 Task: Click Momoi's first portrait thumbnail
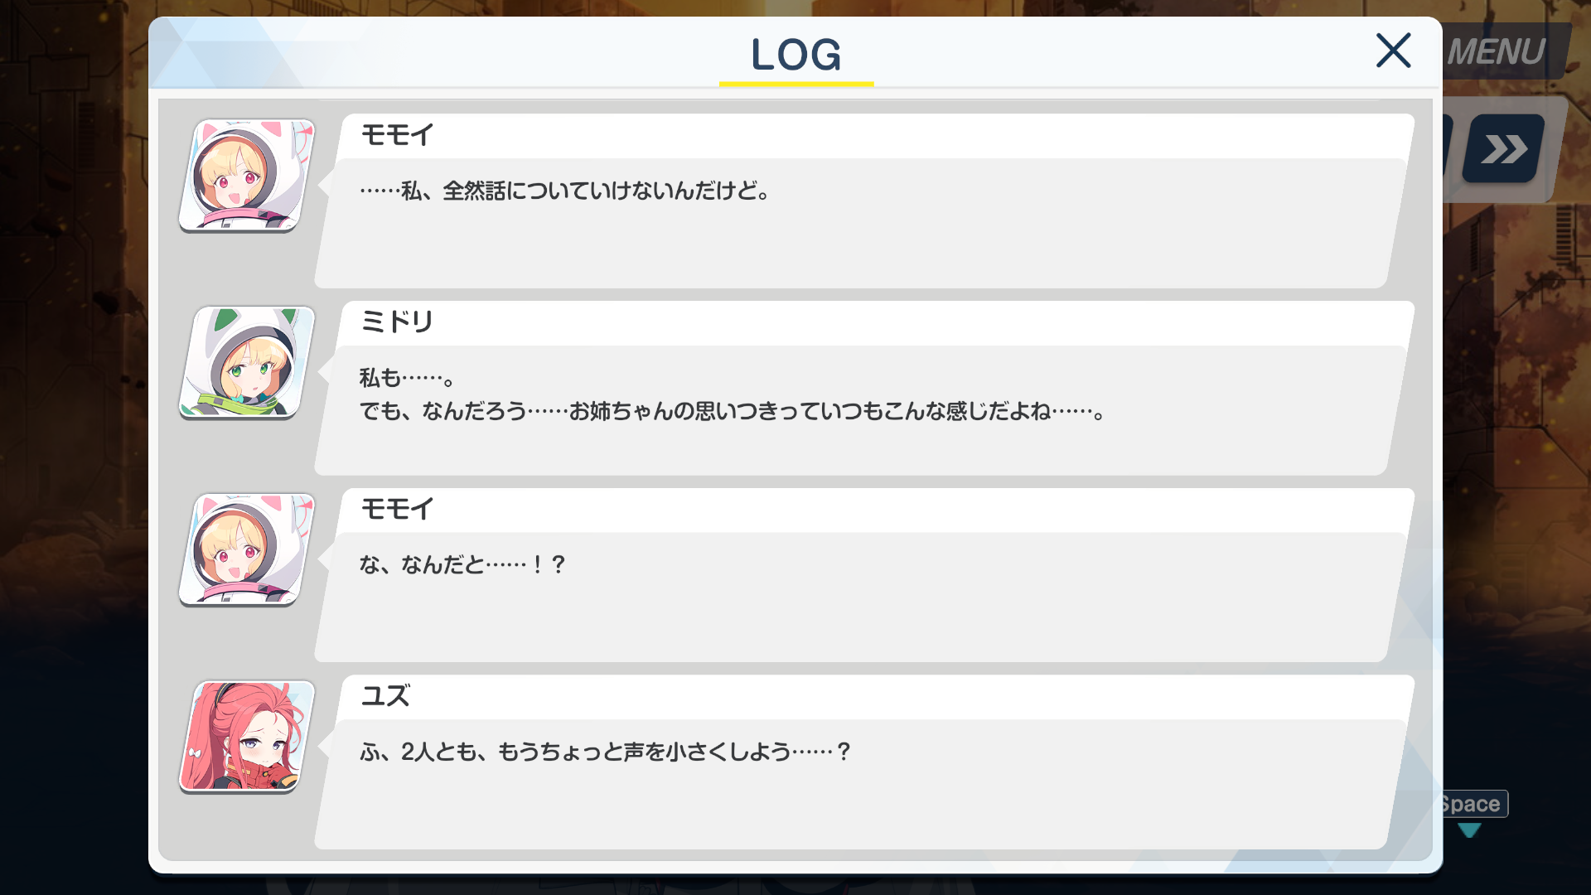[x=247, y=176]
